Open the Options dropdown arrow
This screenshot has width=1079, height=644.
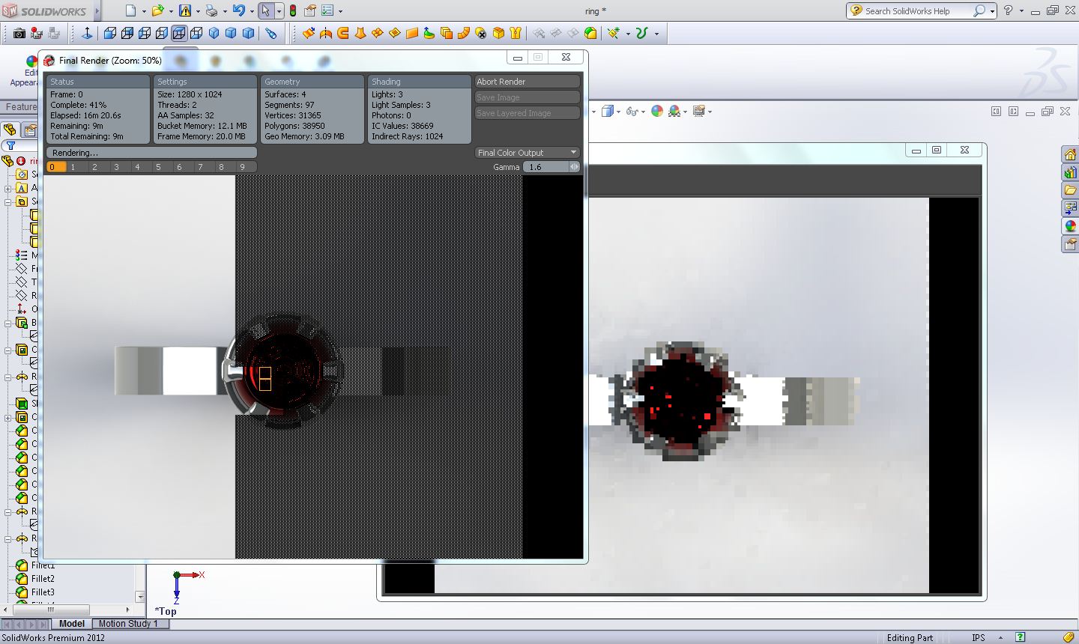(x=340, y=11)
